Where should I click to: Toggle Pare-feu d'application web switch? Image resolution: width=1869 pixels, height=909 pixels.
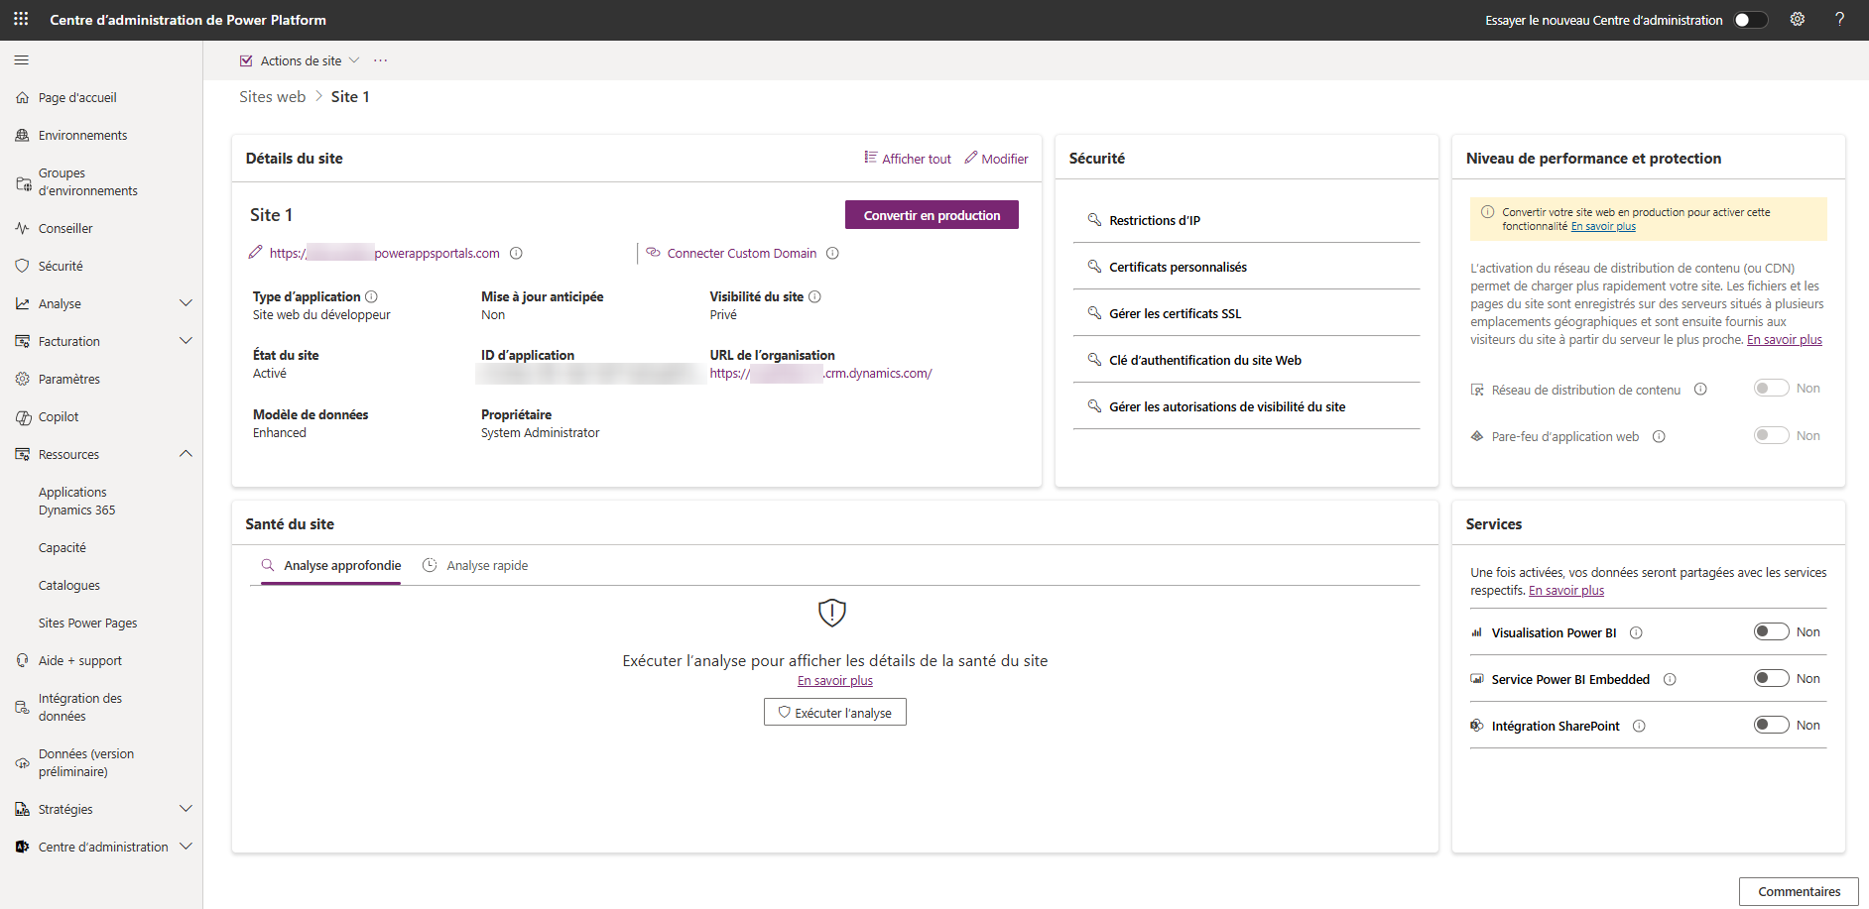1771,435
